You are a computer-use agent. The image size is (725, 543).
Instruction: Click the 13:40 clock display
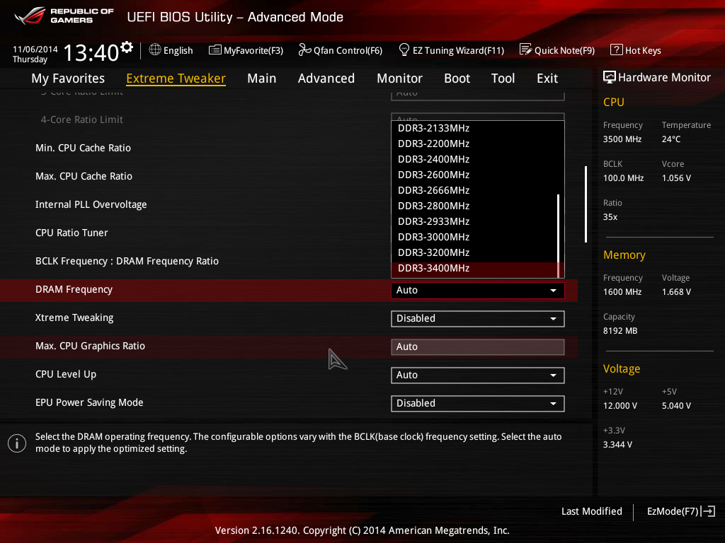(x=91, y=52)
